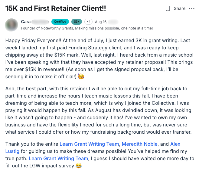Expand the +4 additional badges

(x=88, y=22)
